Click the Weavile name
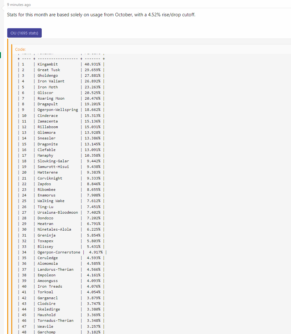 click(x=45, y=326)
